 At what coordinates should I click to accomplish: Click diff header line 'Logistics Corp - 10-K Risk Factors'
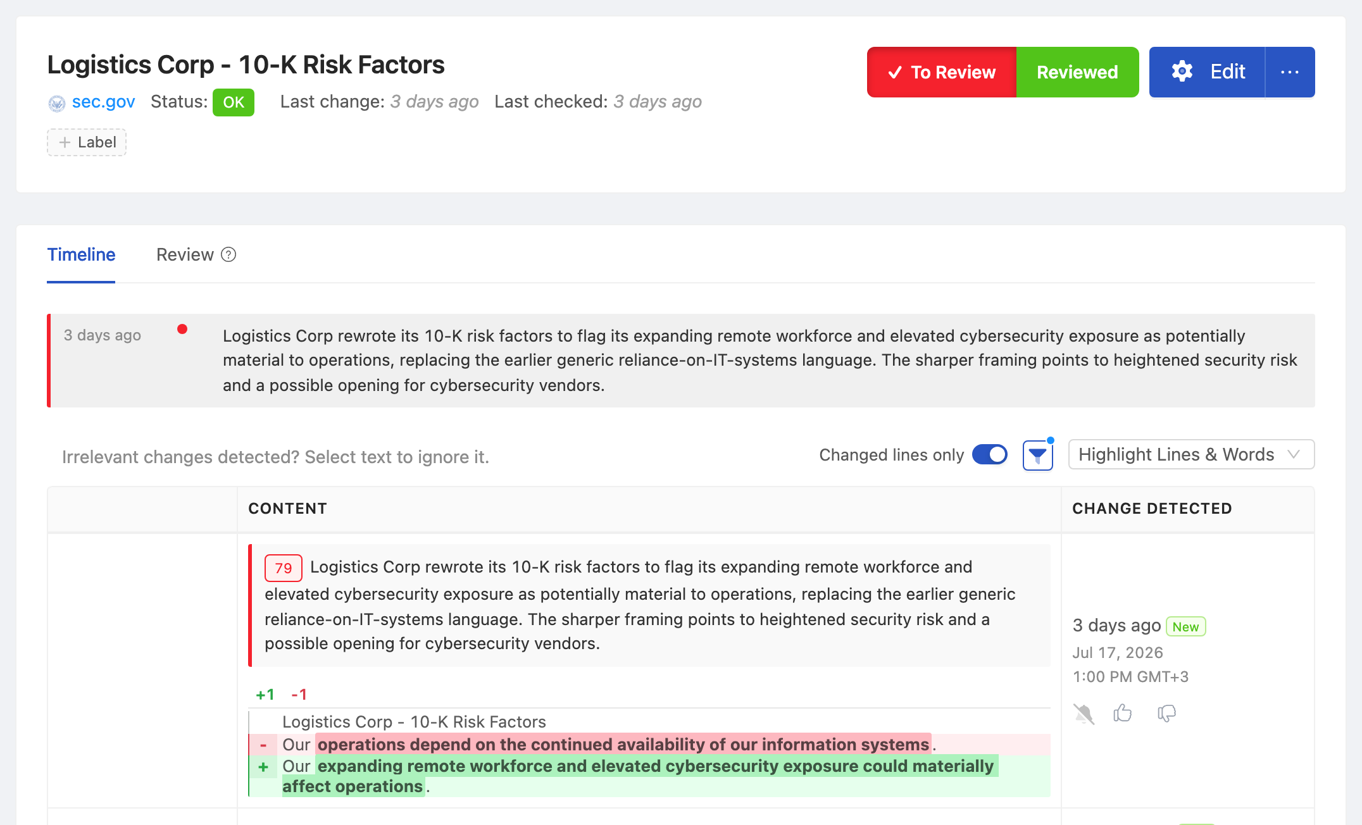click(x=414, y=722)
